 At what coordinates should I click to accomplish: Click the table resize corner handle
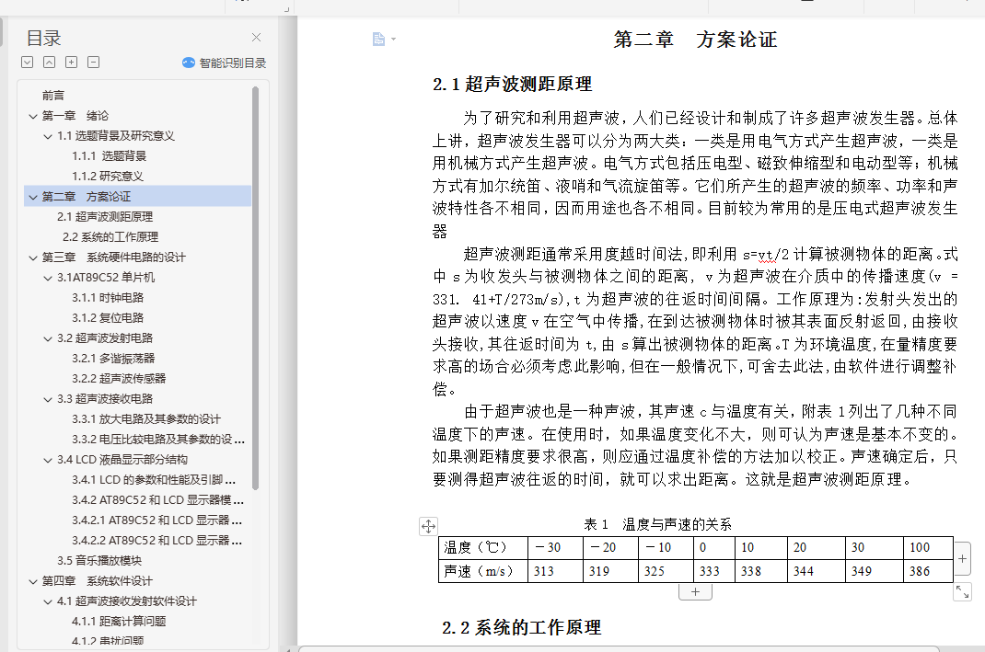point(962,591)
